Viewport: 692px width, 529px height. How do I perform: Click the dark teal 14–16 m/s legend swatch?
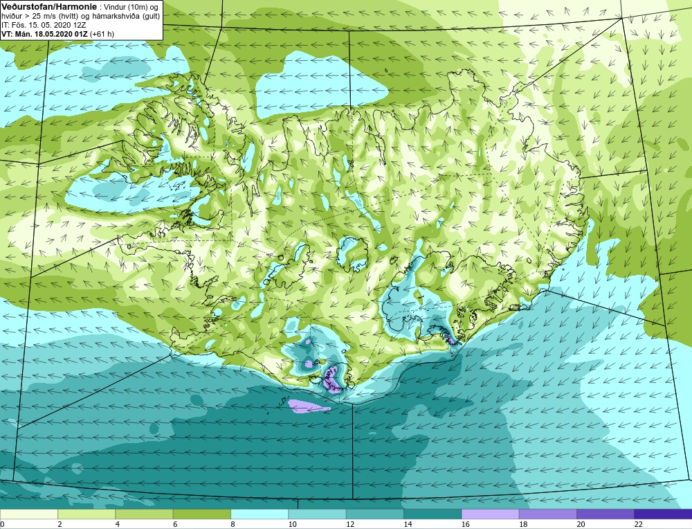point(432,514)
